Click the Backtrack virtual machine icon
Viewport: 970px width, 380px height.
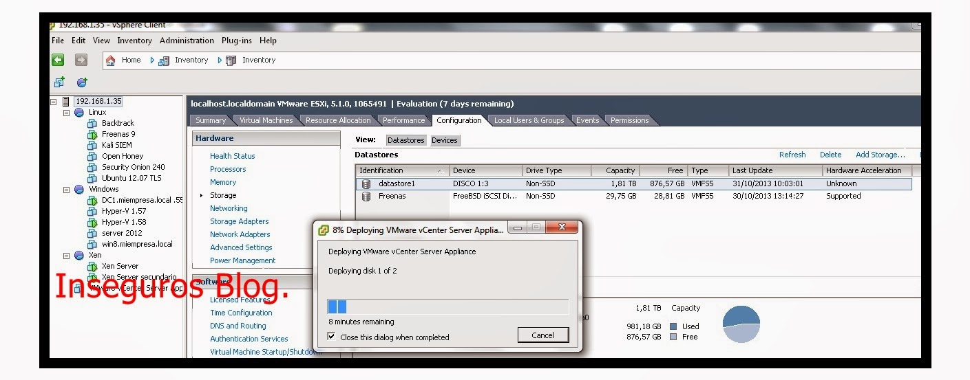coord(92,124)
